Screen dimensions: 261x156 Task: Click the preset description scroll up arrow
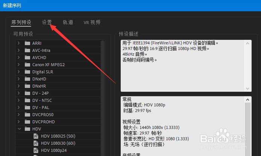coord(248,43)
